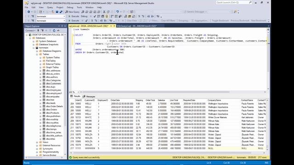Open the Query menu

50,7
